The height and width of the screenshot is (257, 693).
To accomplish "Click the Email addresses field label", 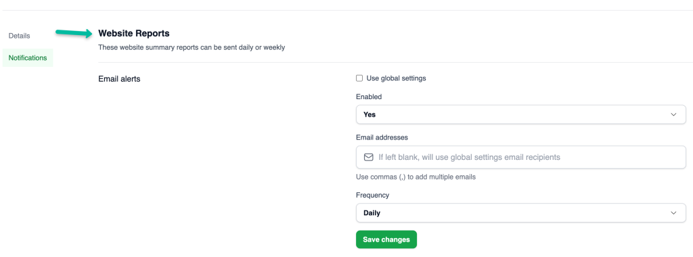I will pos(382,138).
